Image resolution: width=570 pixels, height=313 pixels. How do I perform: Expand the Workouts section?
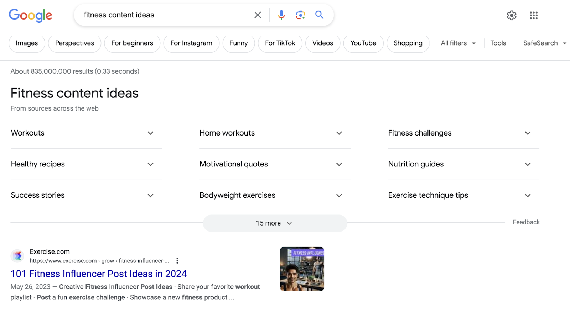pos(150,133)
